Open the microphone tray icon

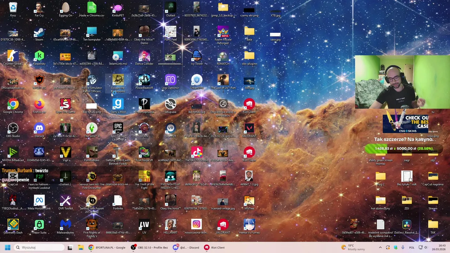pos(403,247)
